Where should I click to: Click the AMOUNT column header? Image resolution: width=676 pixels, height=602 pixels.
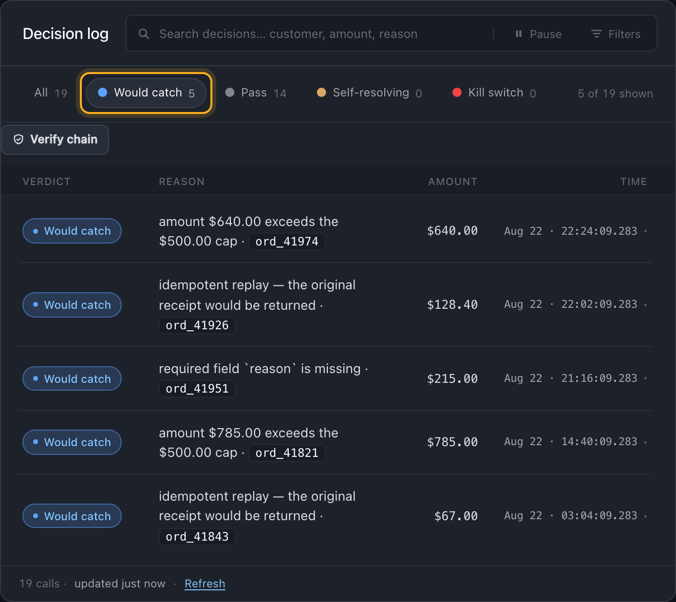pyautogui.click(x=453, y=182)
